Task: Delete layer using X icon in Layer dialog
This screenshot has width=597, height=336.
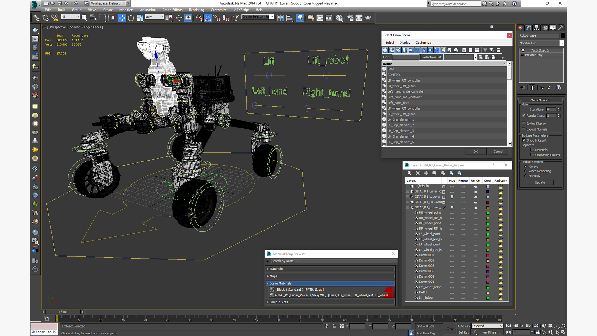Action: [x=418, y=173]
